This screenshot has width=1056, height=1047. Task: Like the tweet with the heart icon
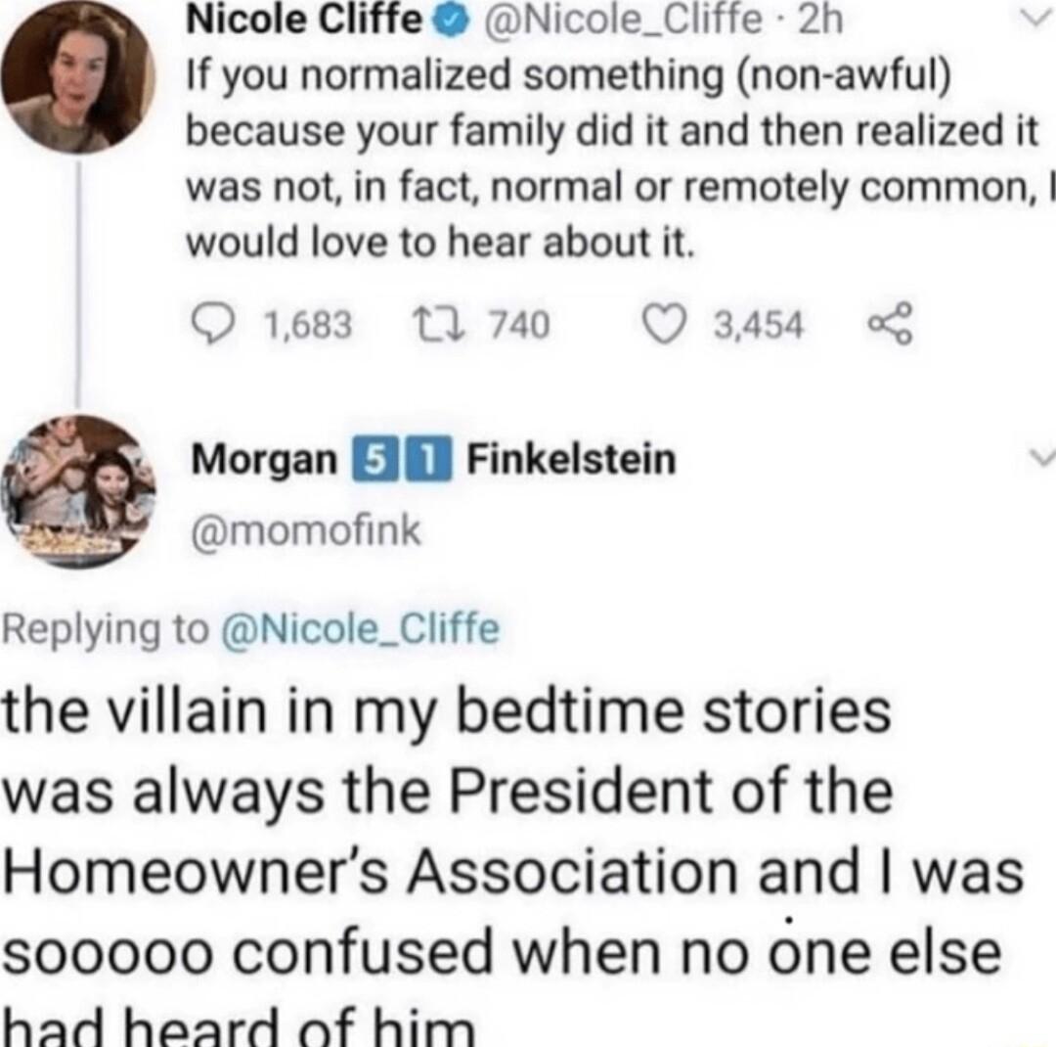(671, 325)
